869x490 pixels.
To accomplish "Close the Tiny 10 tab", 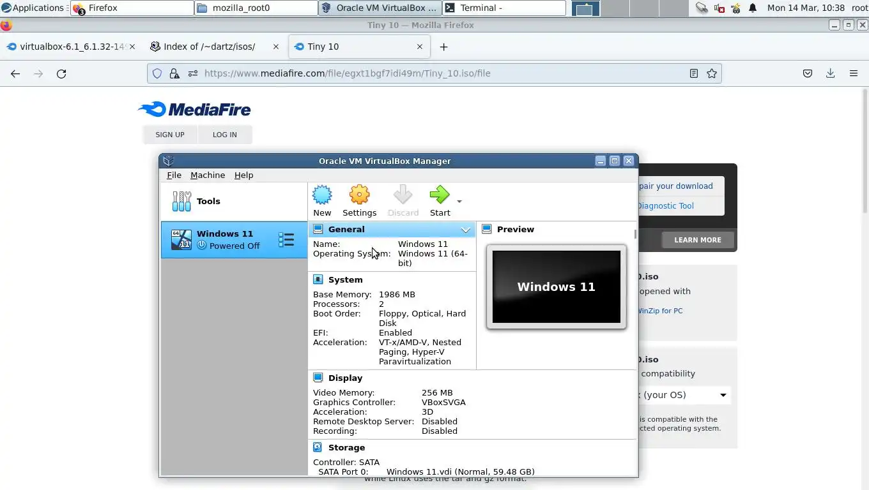I will coord(420,47).
